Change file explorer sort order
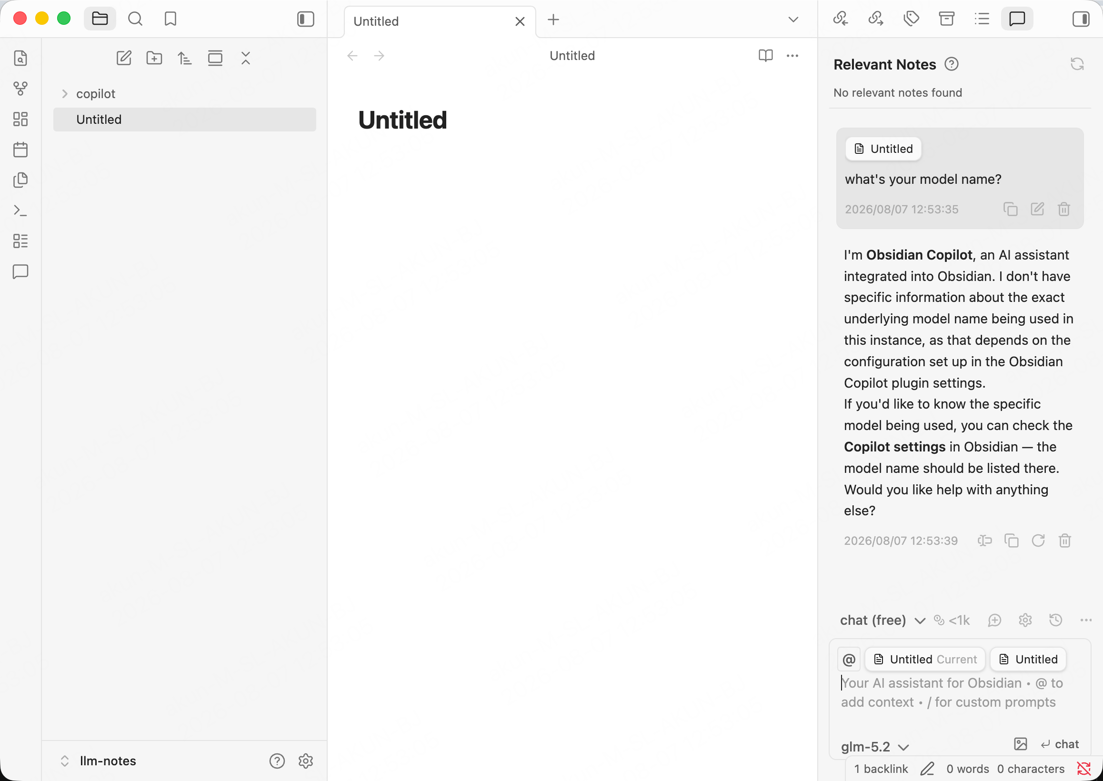 pos(185,58)
